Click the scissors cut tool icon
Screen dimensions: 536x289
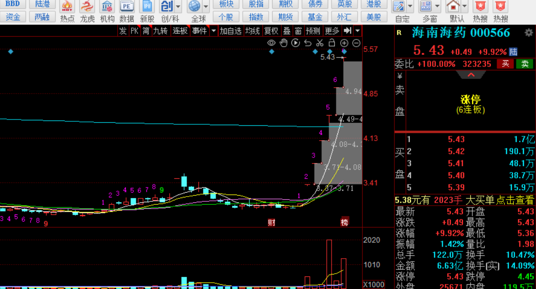click(x=319, y=43)
